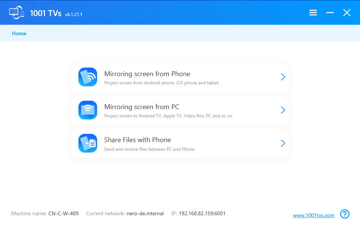Click the Share Files with Phone icon
Screen dimensions: 360x225
click(x=88, y=143)
